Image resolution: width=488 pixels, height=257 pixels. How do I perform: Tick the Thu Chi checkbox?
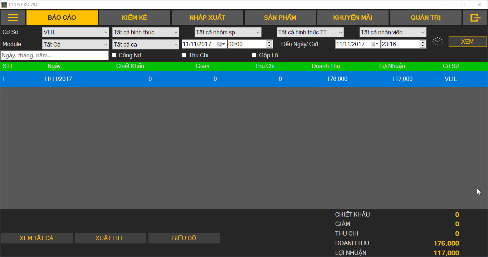[x=184, y=55]
